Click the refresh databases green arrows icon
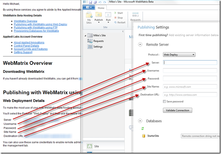Viewport: 221px width, 154px height. click(x=143, y=128)
